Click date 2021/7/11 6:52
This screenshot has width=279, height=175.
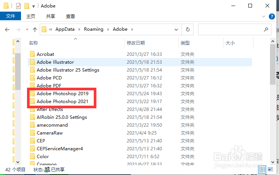click(143, 157)
